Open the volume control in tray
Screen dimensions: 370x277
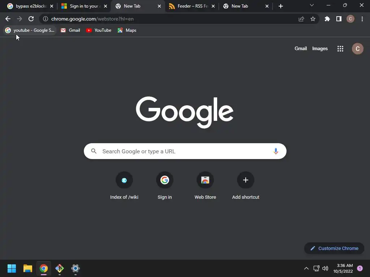325,268
